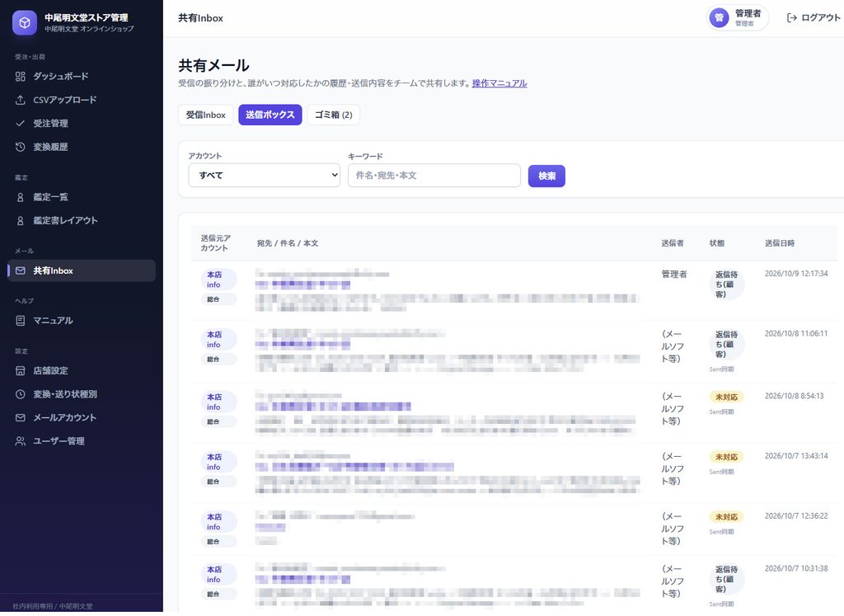Click the 変換履歴 history icon
Image resolution: width=844 pixels, height=616 pixels.
20,147
